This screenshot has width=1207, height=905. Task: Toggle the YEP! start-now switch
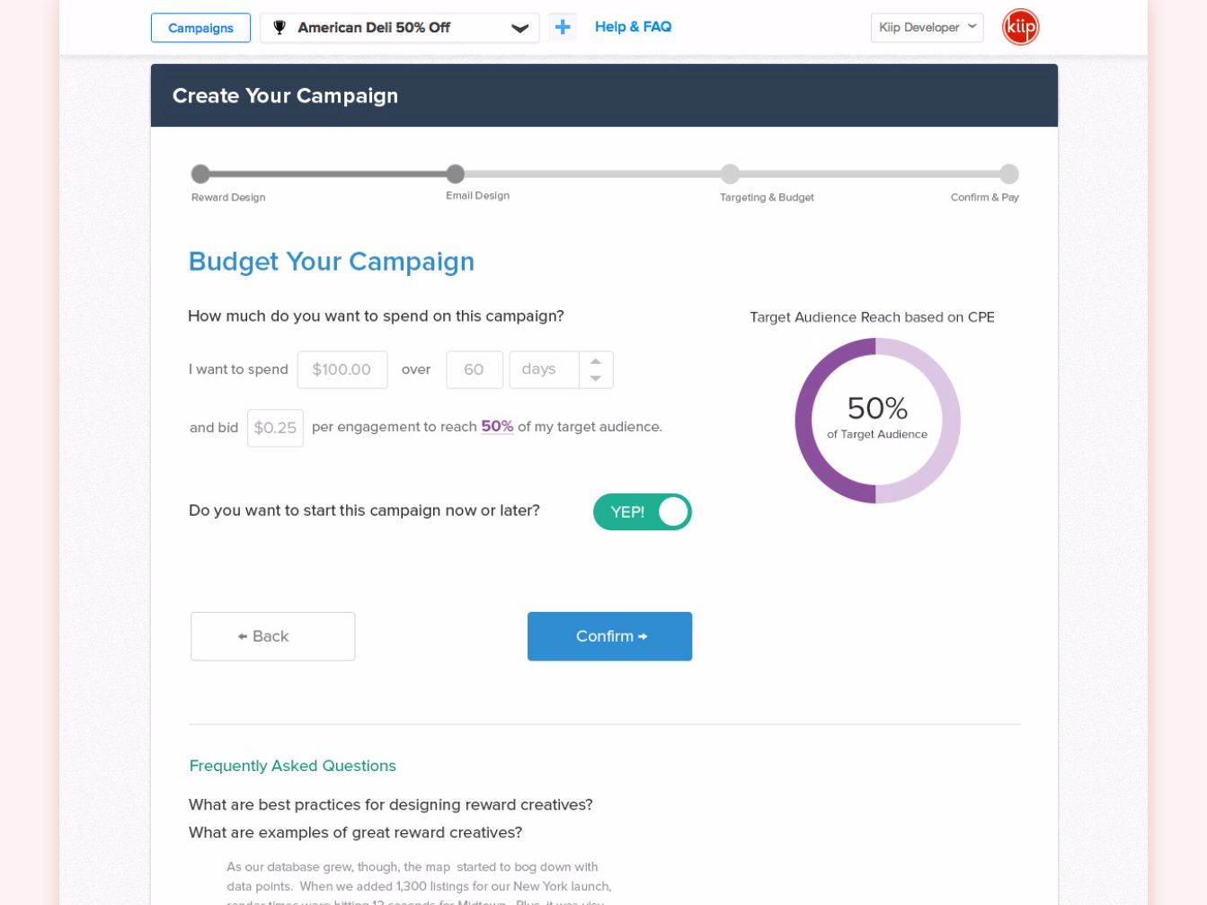coord(643,512)
